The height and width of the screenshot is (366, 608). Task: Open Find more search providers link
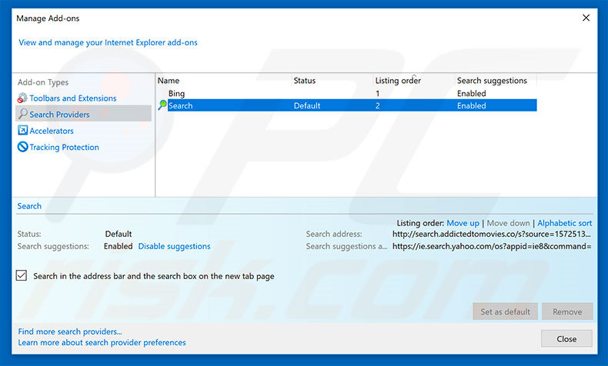pyautogui.click(x=70, y=331)
